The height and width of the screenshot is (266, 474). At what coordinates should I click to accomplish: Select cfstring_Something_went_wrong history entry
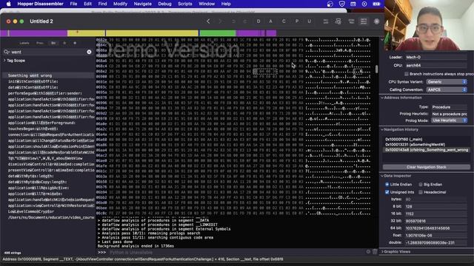(427, 149)
